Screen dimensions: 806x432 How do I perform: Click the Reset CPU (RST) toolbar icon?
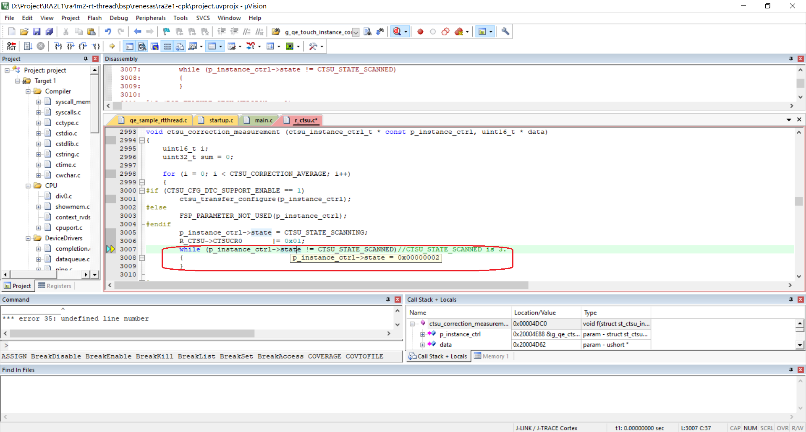11,46
